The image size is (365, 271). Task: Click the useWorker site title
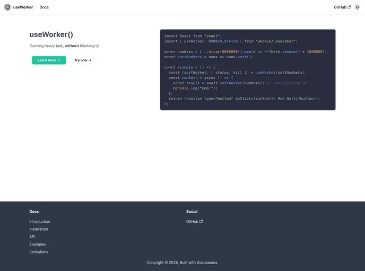coord(23,7)
